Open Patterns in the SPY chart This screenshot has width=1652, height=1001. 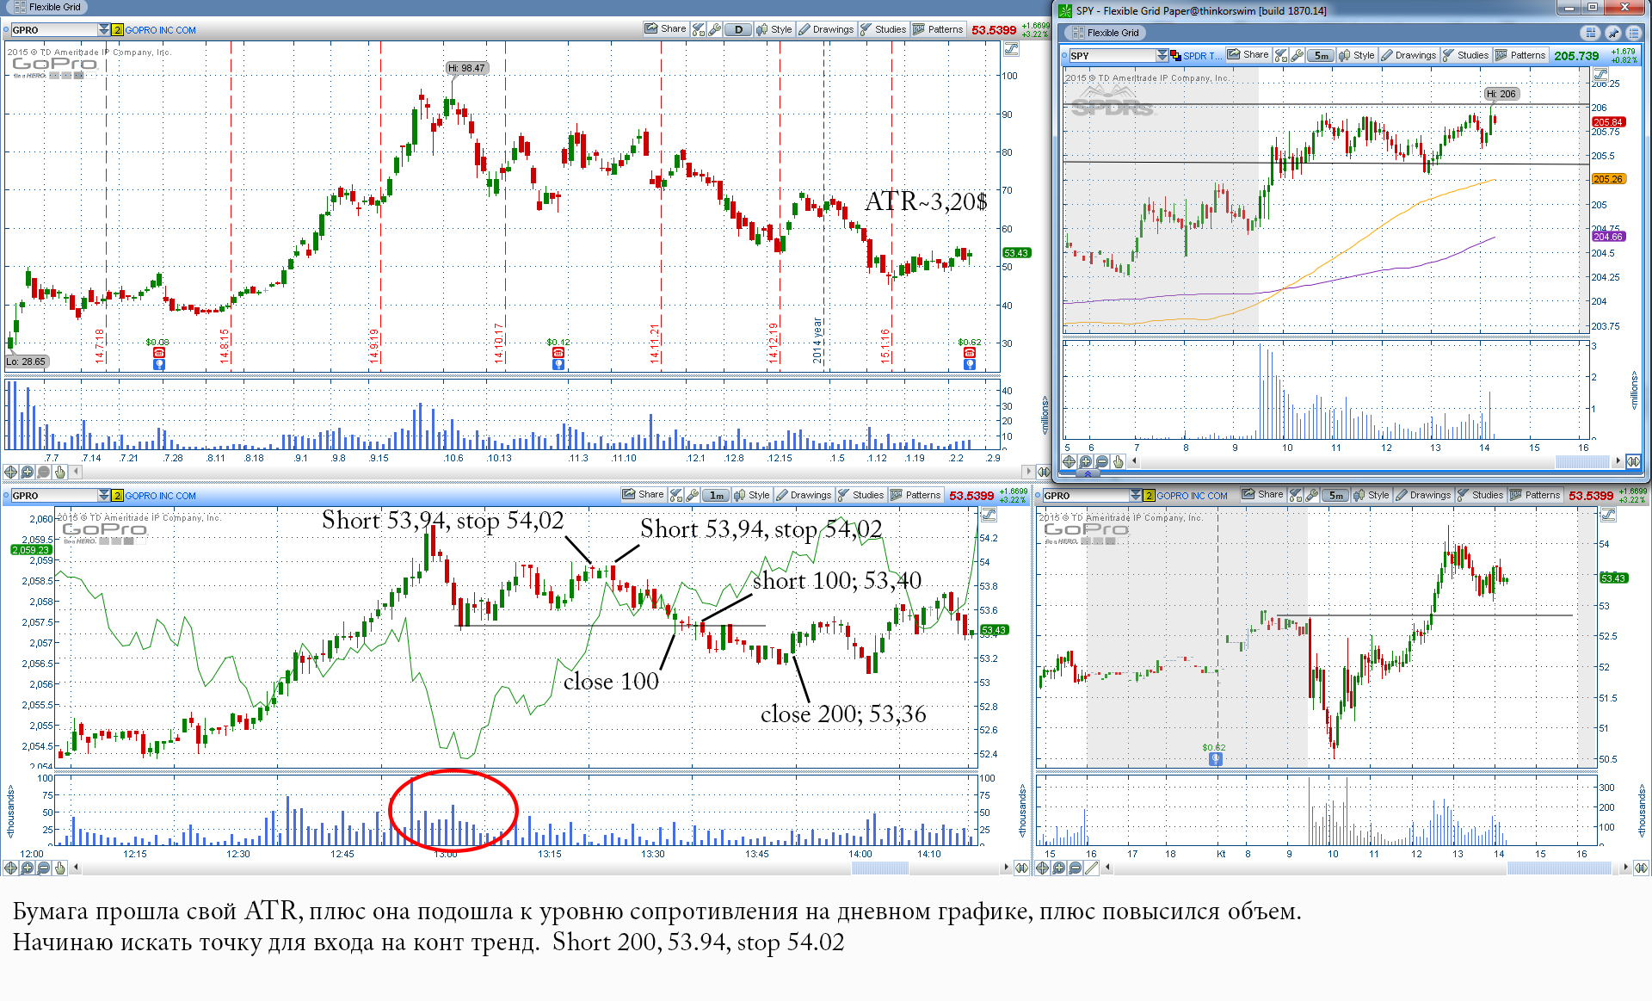(x=1520, y=55)
